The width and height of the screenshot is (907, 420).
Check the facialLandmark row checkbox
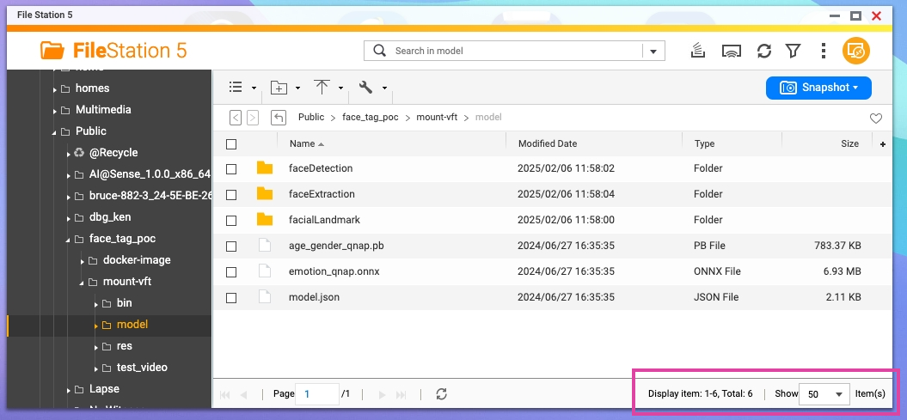[x=231, y=221]
